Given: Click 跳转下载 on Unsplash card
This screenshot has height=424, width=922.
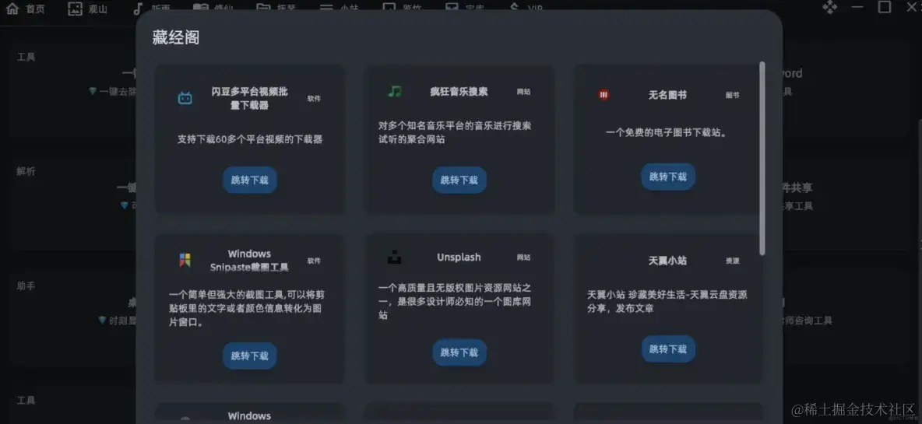Looking at the screenshot, I should 459,352.
